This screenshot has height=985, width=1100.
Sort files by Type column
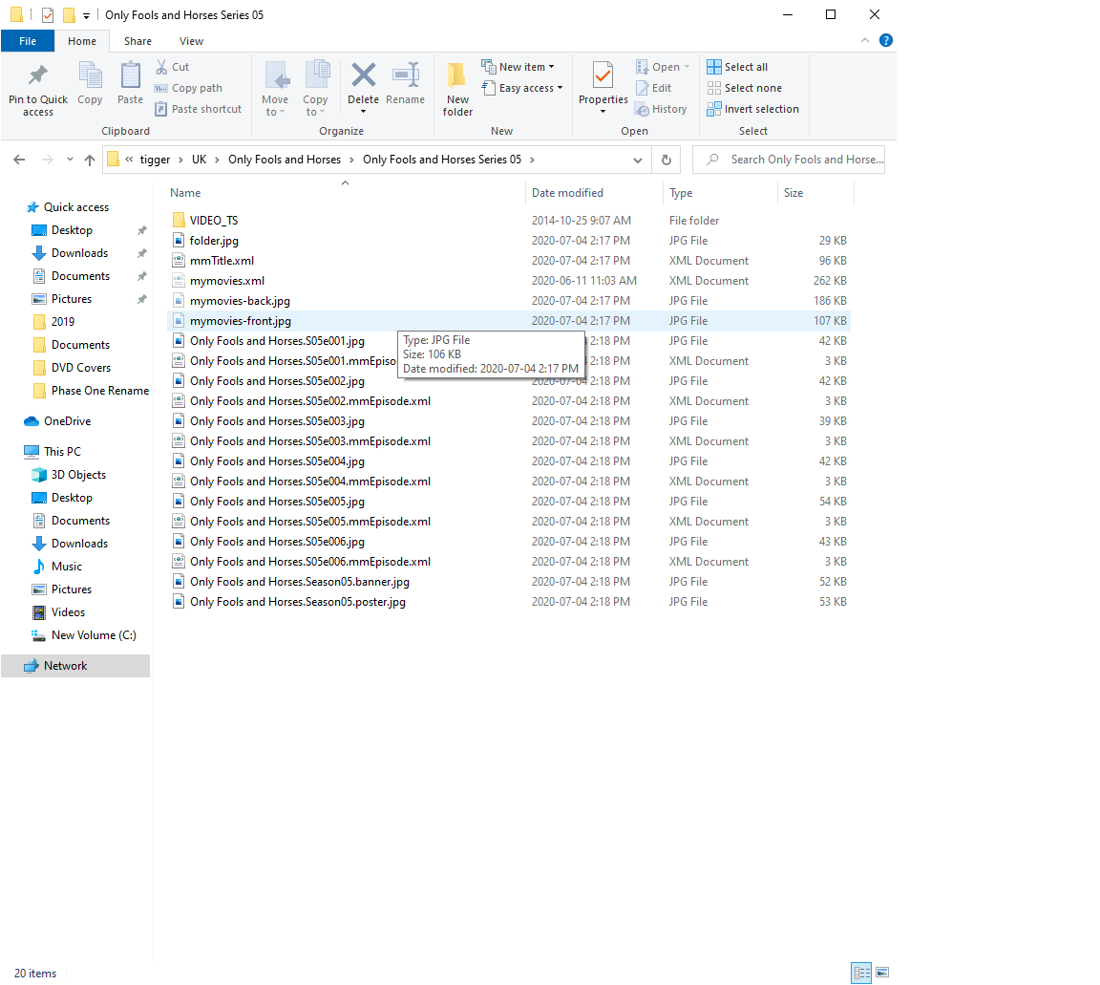pyautogui.click(x=720, y=193)
